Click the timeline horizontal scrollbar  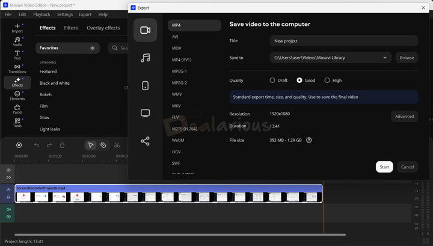tap(180, 235)
